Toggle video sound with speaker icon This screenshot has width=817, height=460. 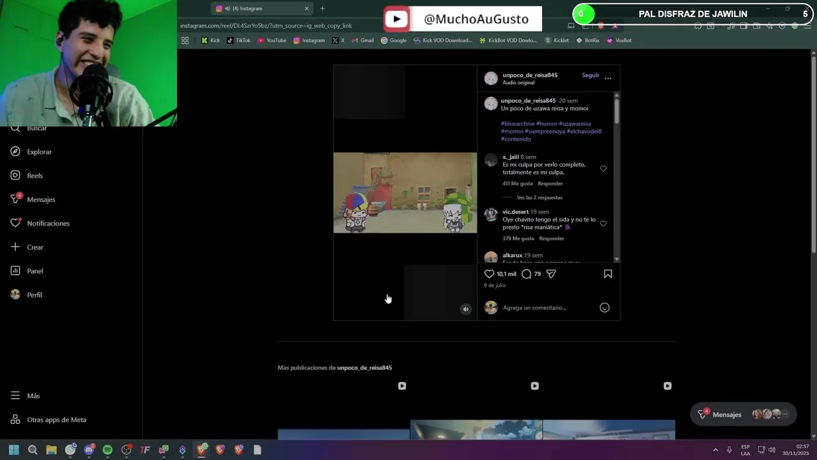tap(466, 309)
